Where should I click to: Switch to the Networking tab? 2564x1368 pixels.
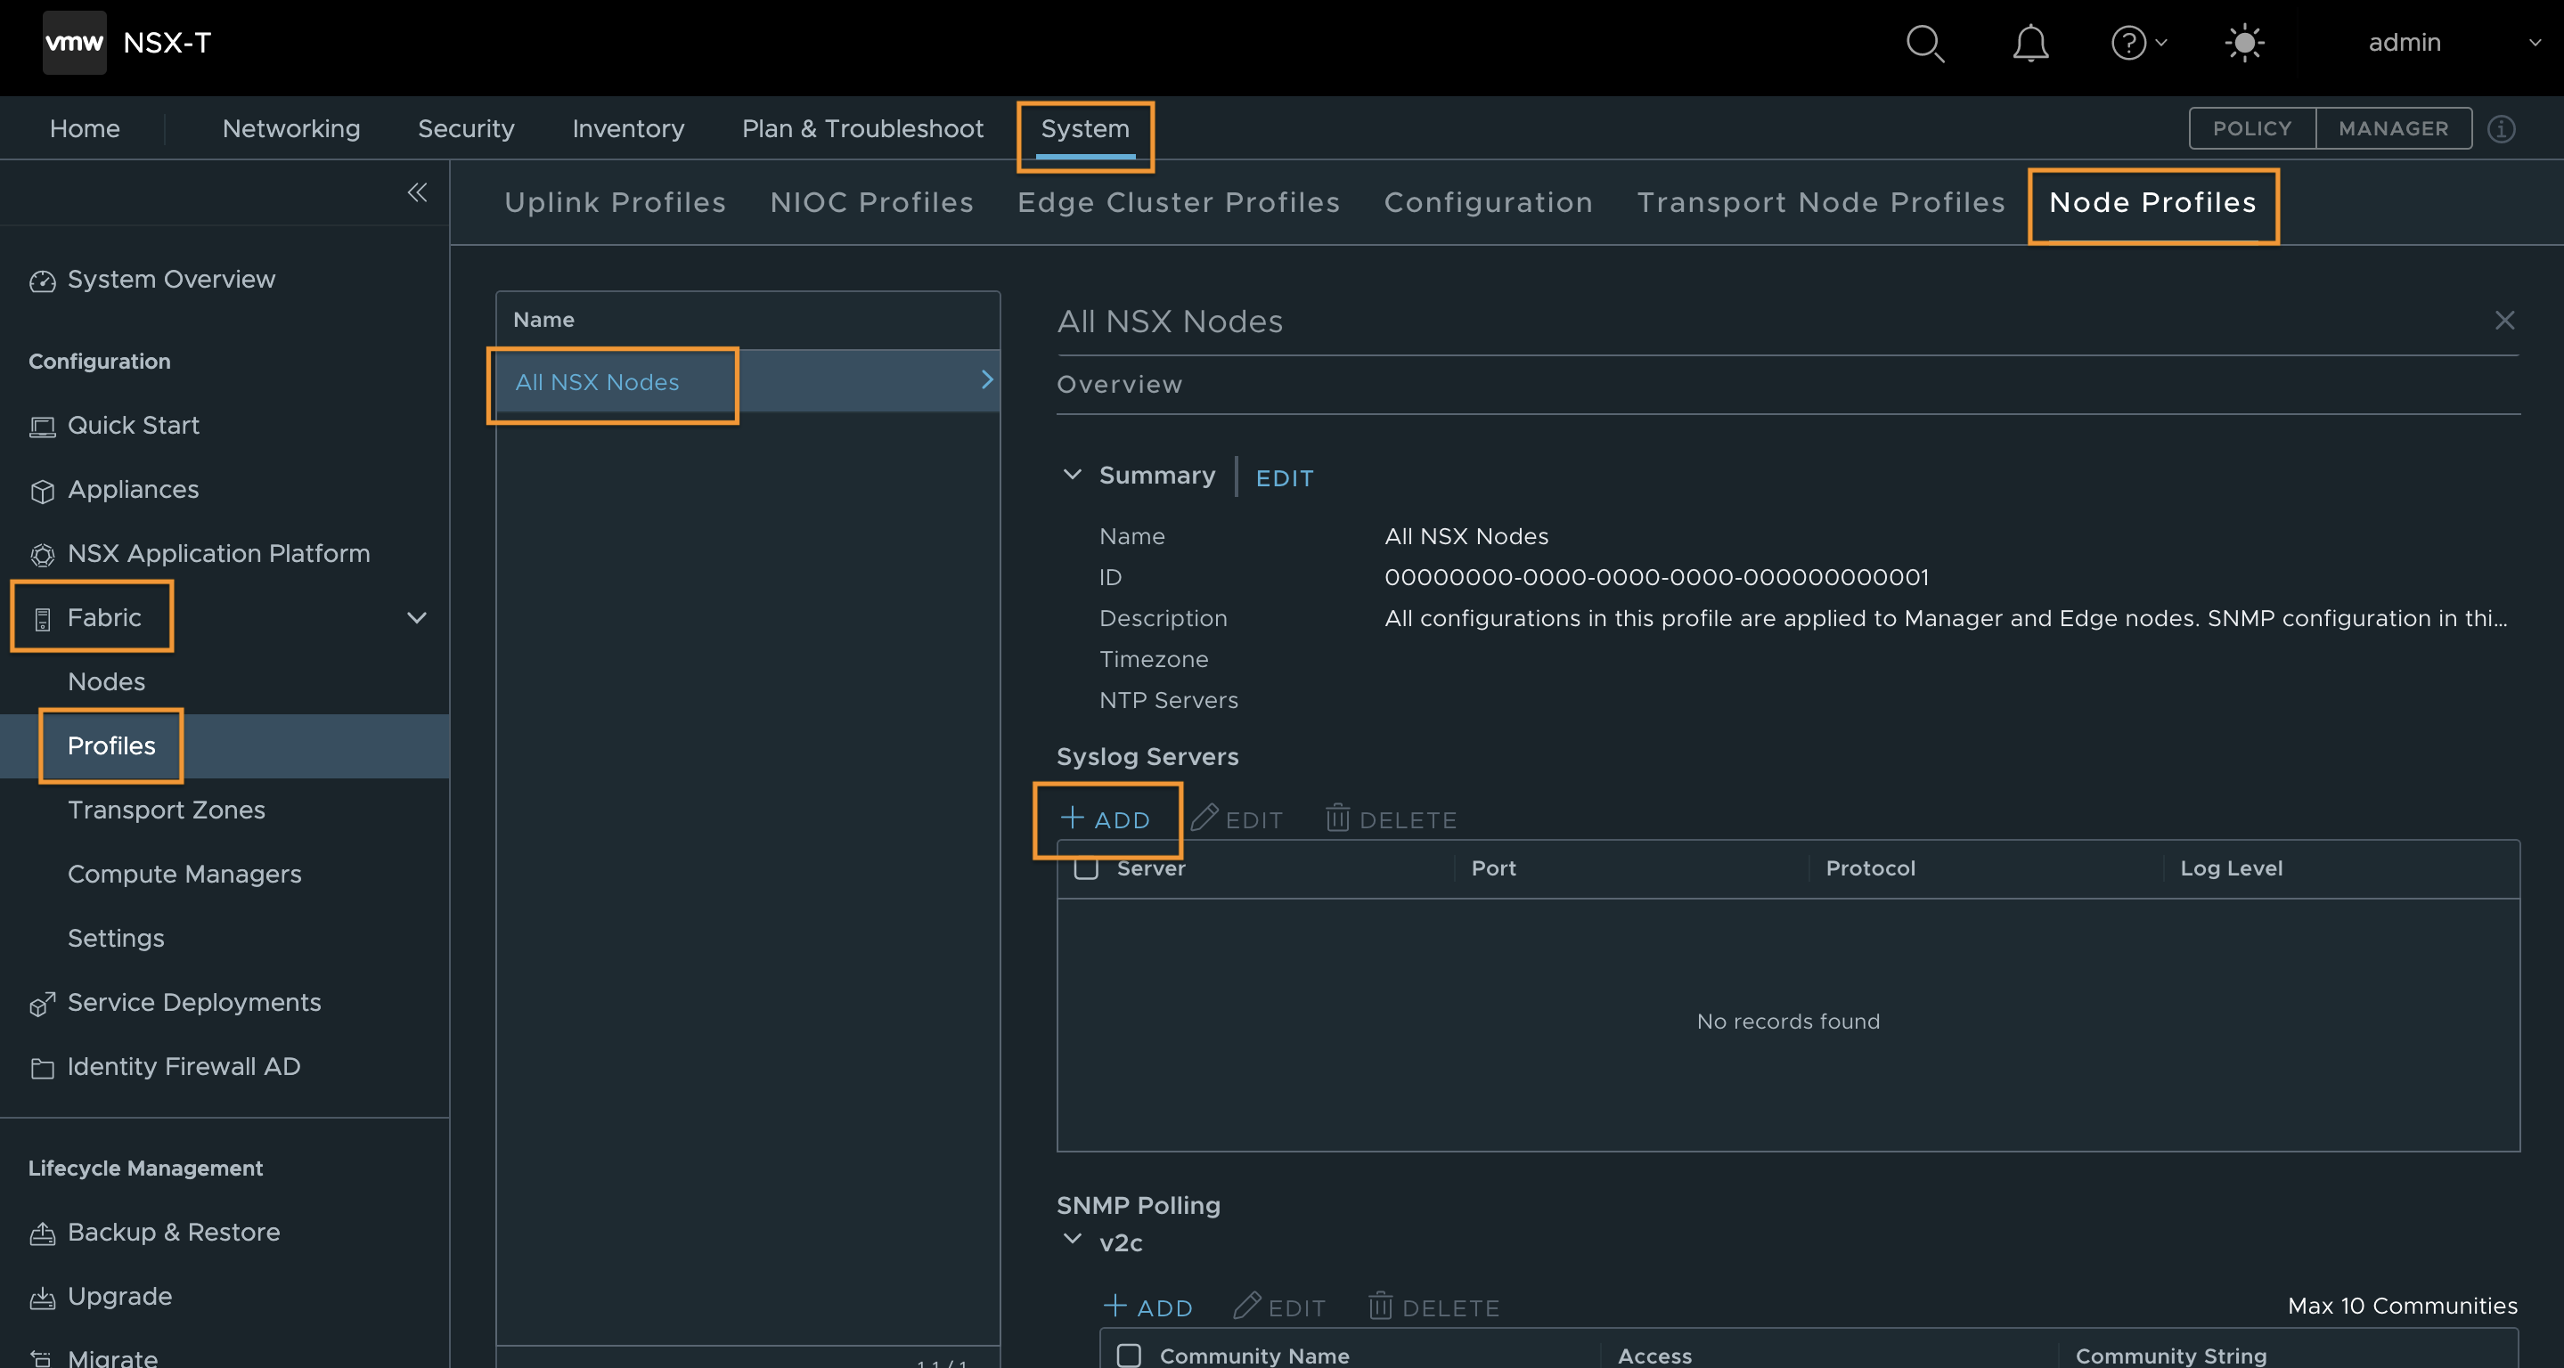tap(290, 127)
